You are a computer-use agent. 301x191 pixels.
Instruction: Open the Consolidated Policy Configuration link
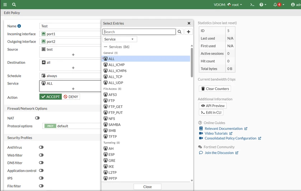(230, 138)
